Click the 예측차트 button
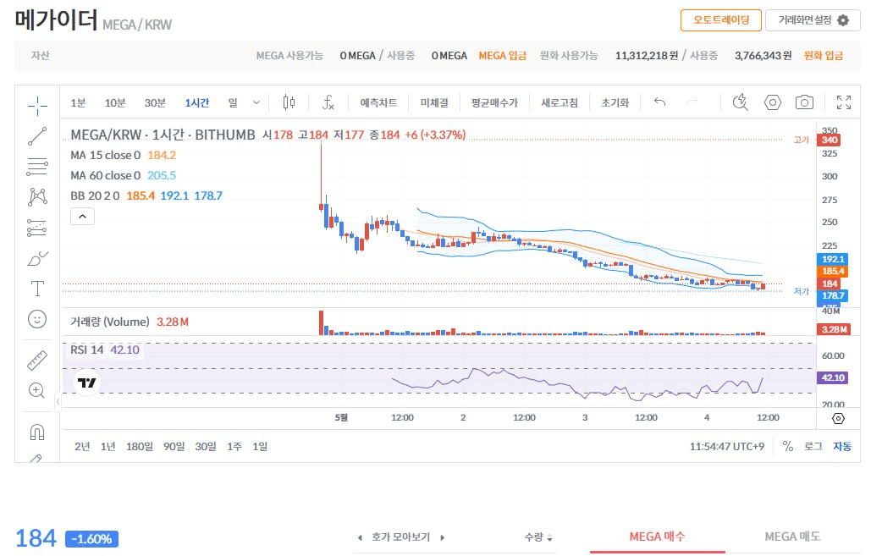The height and width of the screenshot is (556, 871). (378, 102)
